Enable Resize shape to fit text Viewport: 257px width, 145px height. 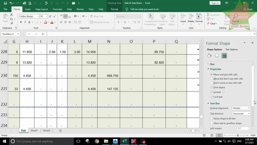click(212, 118)
